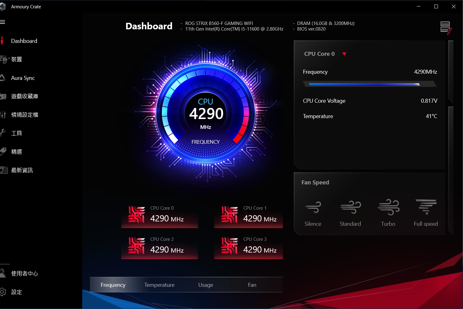Select the Standard fan mode icon
This screenshot has width=463, height=309.
pos(350,207)
